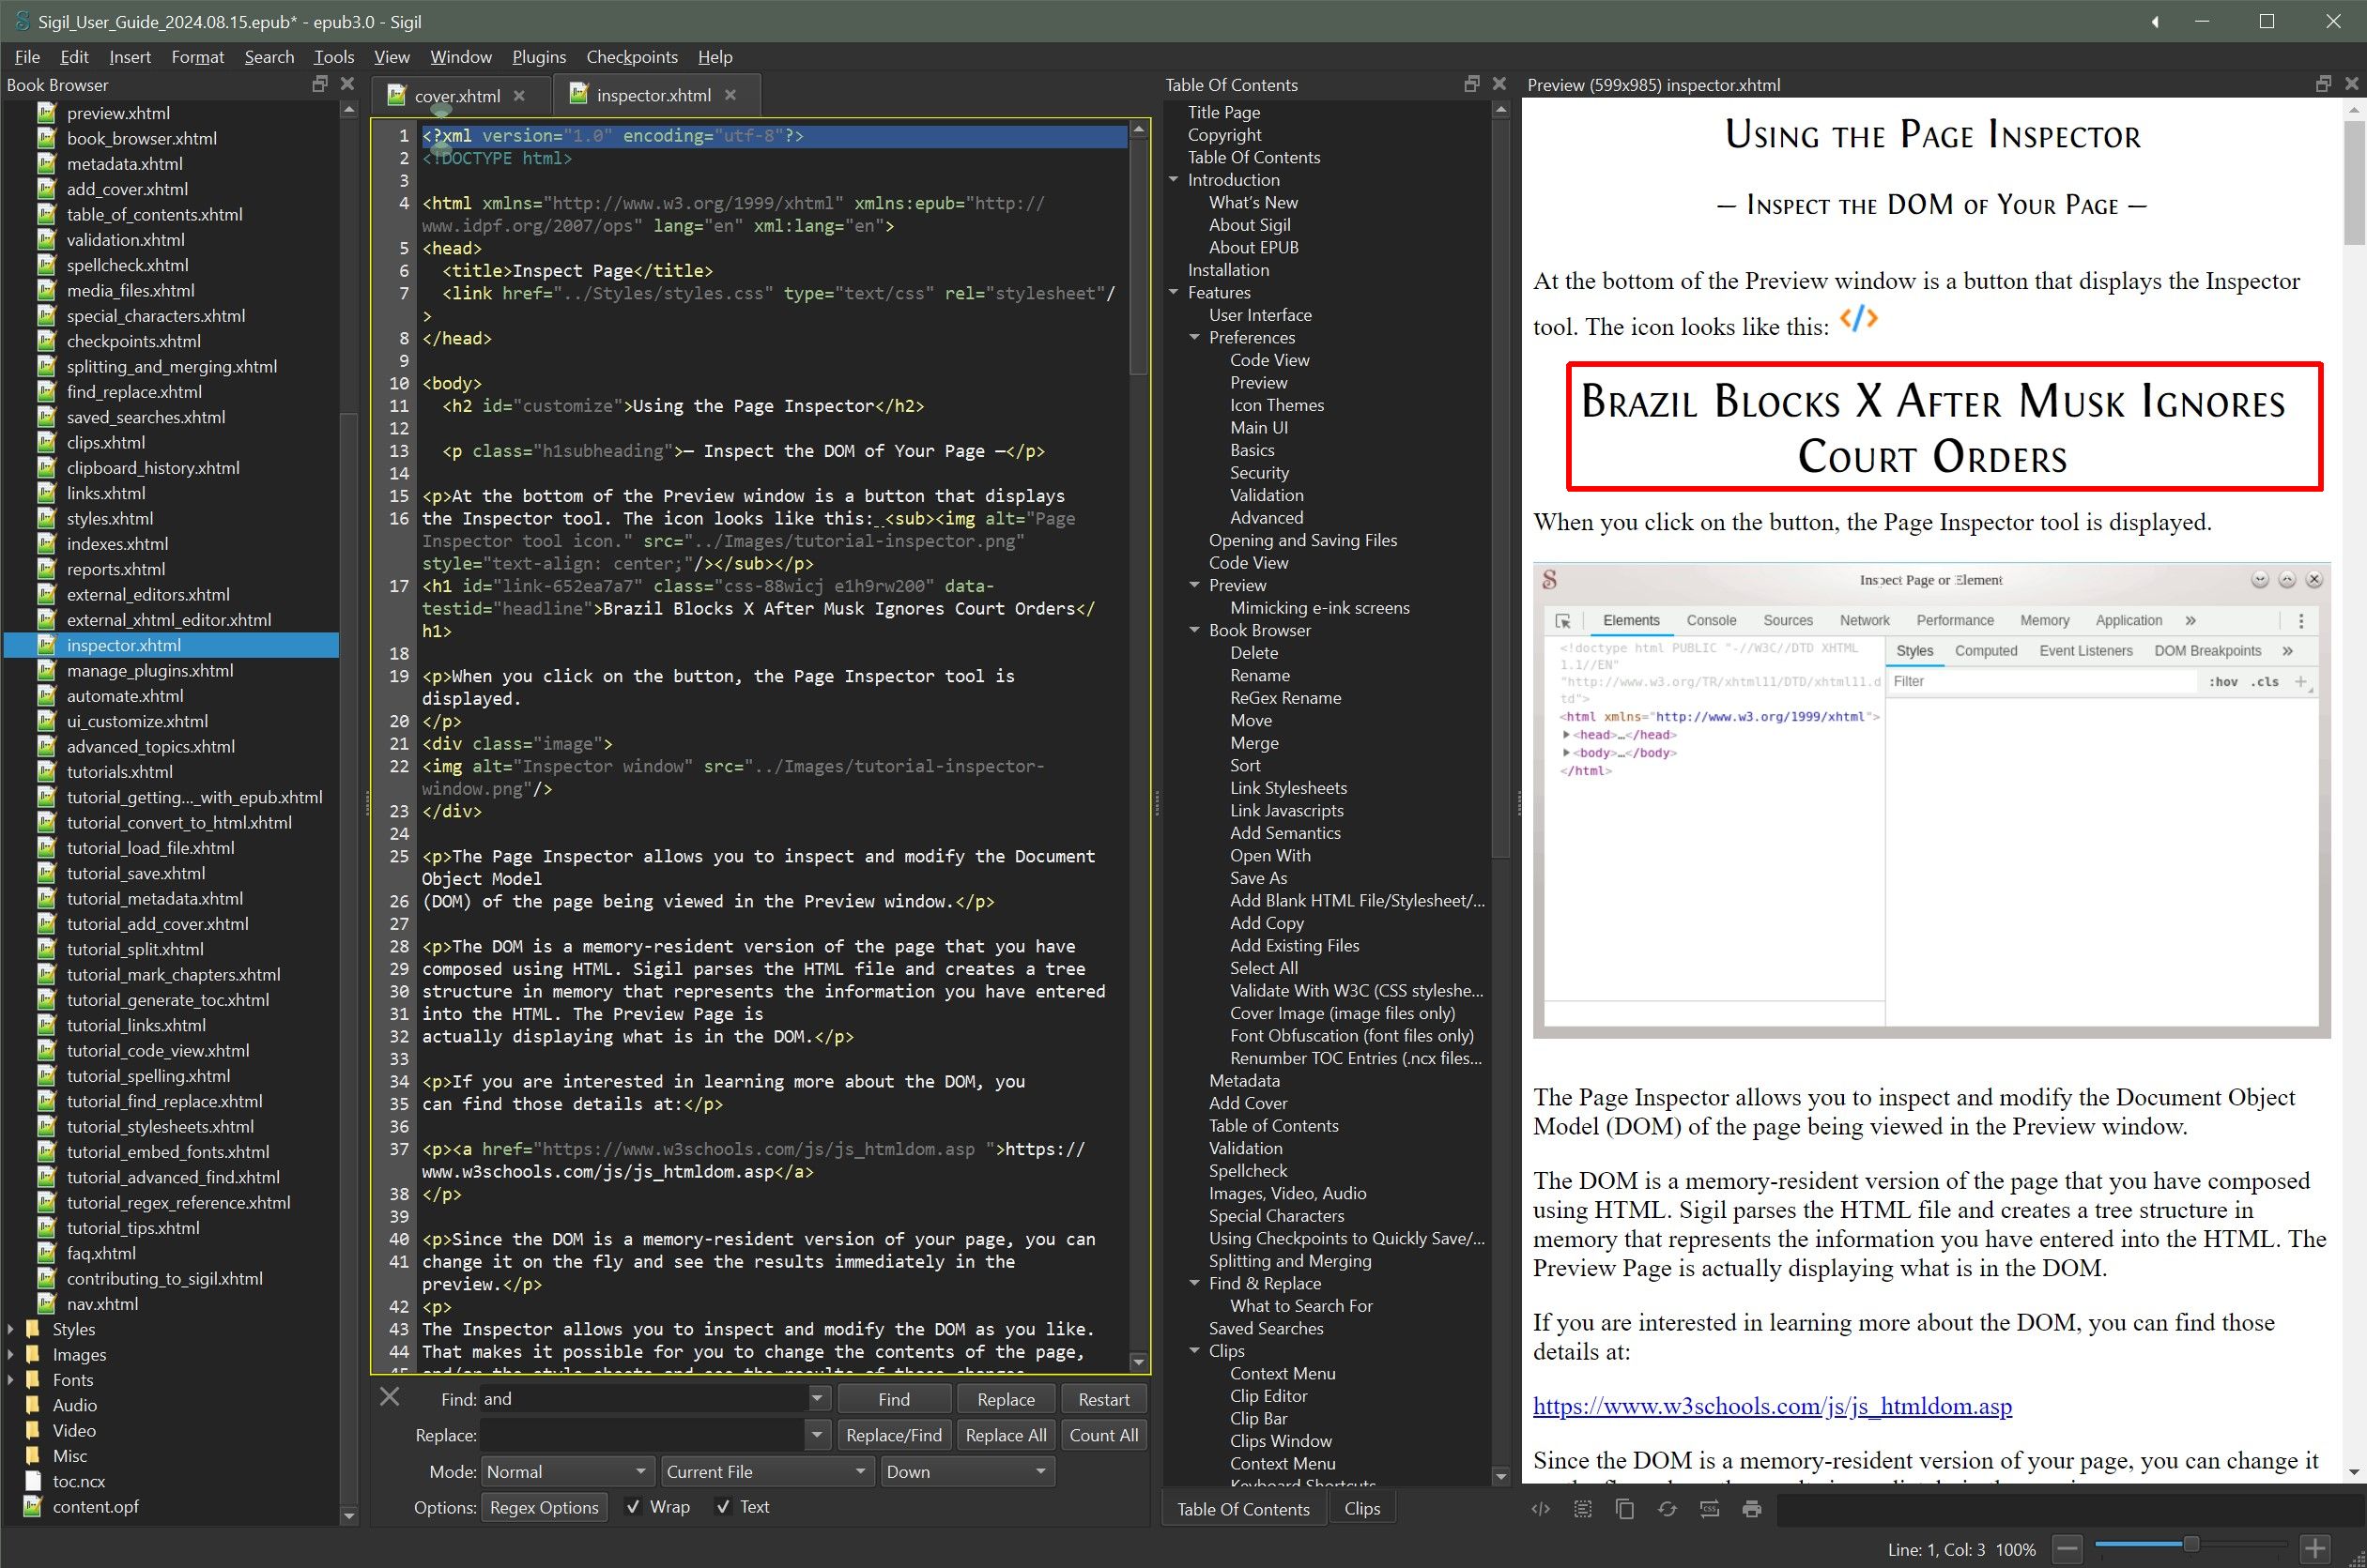This screenshot has height=1568, width=2367.
Task: Click the zoom out minus button
Action: [x=2067, y=1548]
